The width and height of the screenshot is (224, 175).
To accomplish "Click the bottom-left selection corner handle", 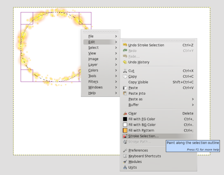I will (27, 76).
